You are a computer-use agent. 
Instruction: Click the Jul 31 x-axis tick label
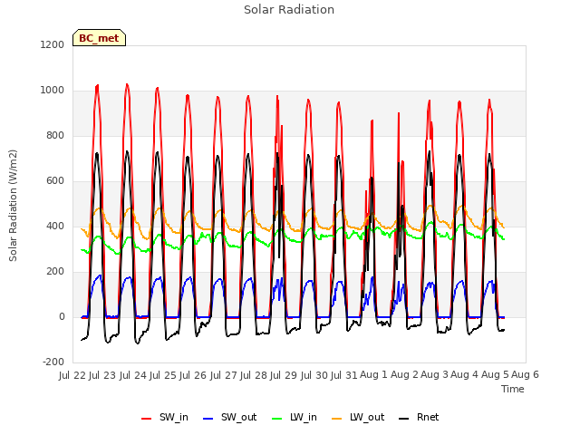[344, 375]
